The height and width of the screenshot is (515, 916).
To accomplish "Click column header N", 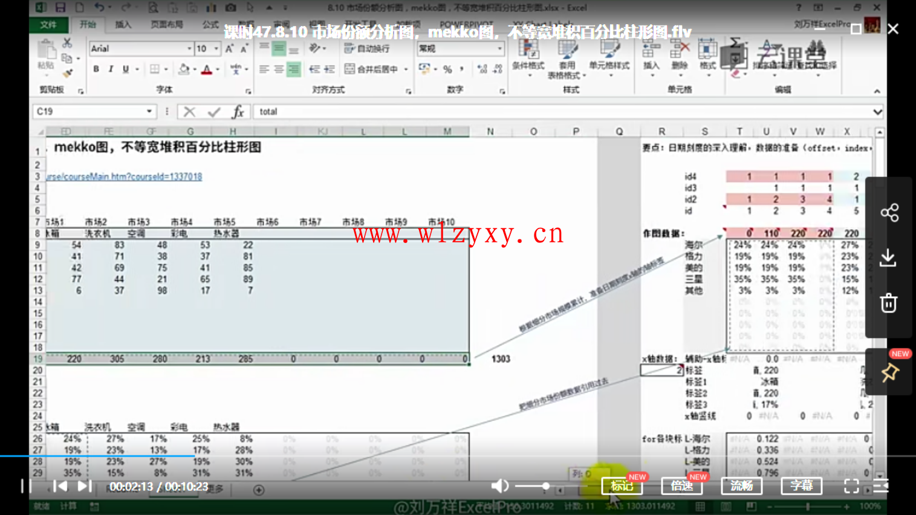I will 490,131.
